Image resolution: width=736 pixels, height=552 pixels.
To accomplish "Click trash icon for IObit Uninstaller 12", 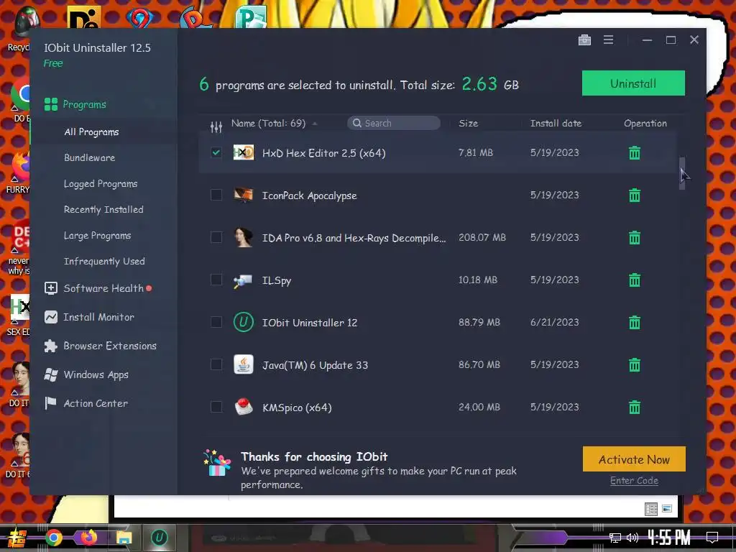I will tap(634, 323).
